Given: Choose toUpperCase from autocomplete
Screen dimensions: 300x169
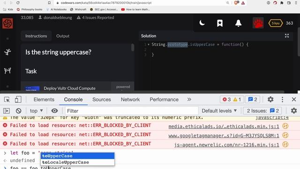Looking at the screenshot, I should (x=77, y=156).
